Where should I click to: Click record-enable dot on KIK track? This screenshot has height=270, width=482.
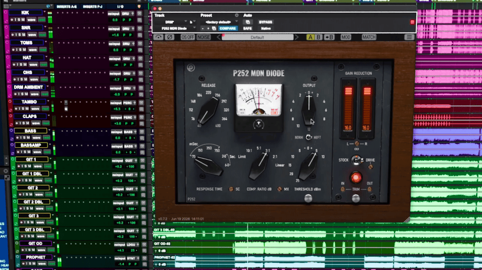(12, 20)
